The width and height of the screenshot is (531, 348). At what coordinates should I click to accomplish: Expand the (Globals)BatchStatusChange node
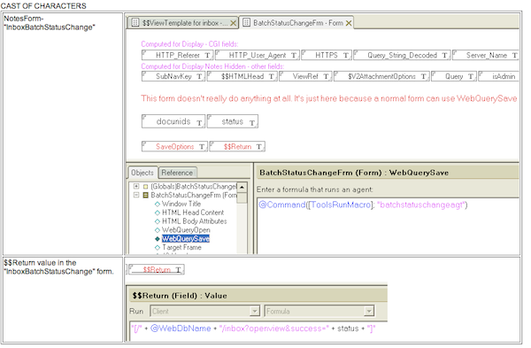coord(136,186)
